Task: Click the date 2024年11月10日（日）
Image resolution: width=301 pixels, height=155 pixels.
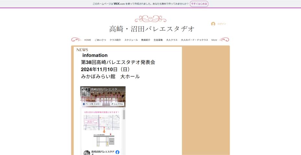Action: tap(106, 69)
